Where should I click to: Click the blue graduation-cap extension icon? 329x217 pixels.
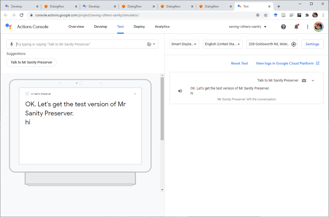(275, 15)
